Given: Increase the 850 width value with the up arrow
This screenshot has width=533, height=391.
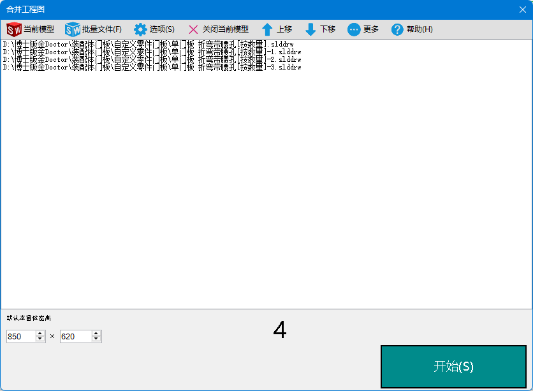Looking at the screenshot, I should 40,333.
